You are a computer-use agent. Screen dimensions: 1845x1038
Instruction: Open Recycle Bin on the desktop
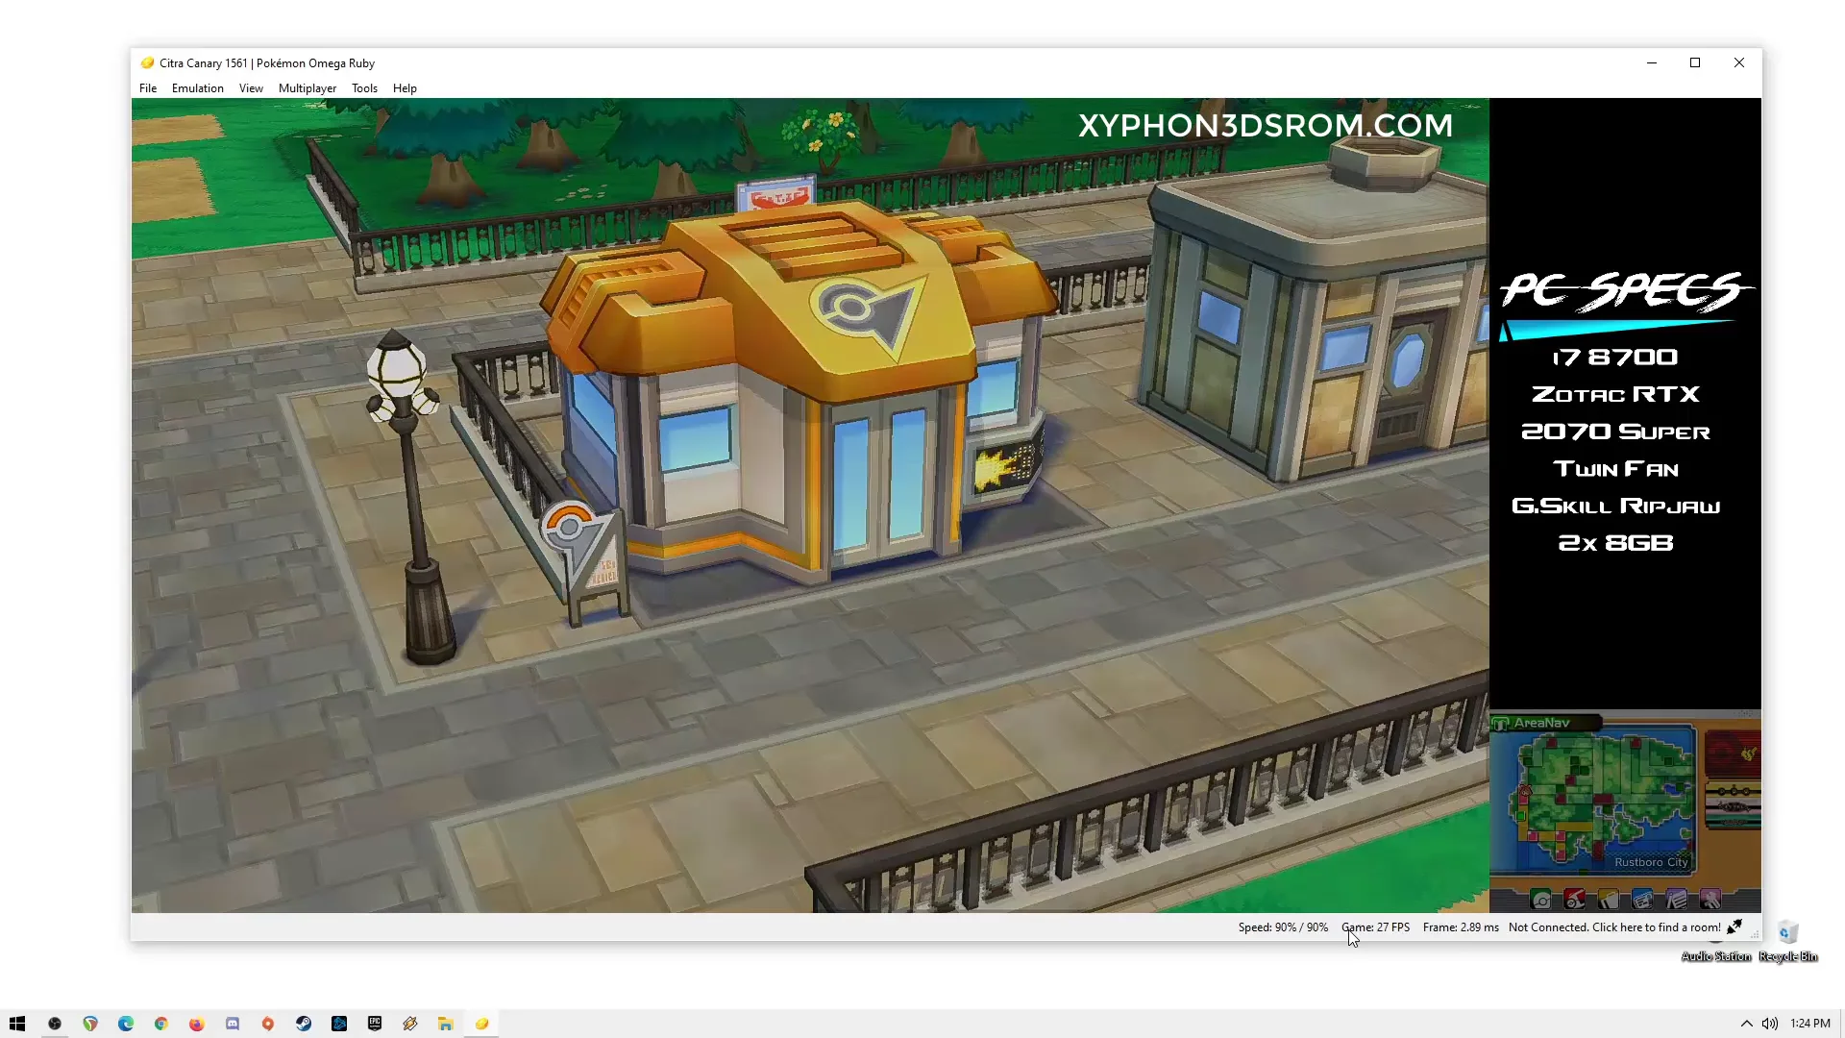point(1787,940)
